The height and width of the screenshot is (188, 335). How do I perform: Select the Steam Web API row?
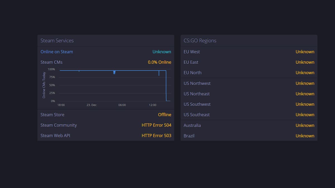click(106, 136)
